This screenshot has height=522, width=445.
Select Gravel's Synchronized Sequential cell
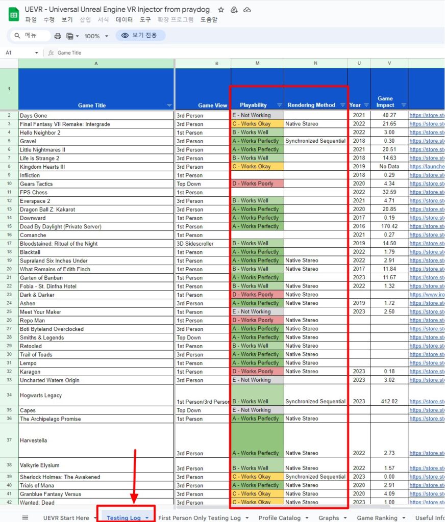315,141
